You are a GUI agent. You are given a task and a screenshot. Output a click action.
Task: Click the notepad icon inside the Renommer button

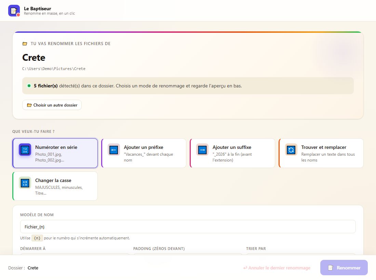331,268
